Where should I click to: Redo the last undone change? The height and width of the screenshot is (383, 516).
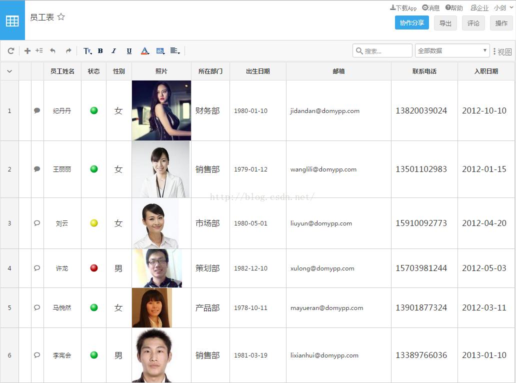click(x=68, y=50)
